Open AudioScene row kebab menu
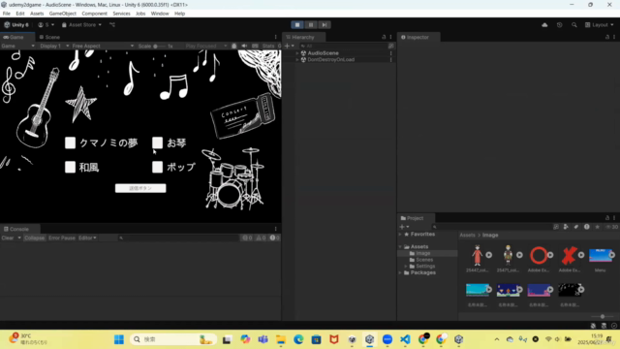620x349 pixels. click(x=391, y=53)
